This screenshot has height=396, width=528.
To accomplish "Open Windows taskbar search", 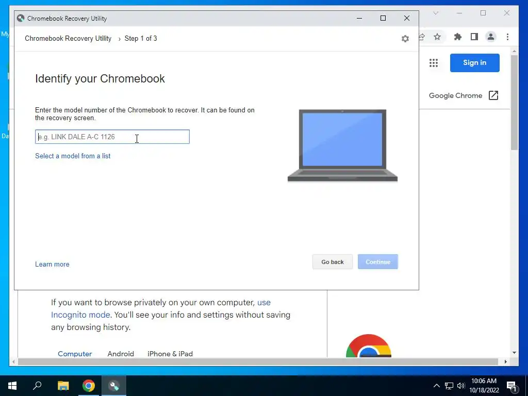I will pos(37,386).
